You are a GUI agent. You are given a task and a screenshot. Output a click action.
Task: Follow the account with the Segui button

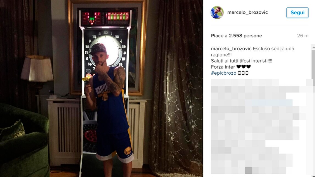(x=297, y=13)
